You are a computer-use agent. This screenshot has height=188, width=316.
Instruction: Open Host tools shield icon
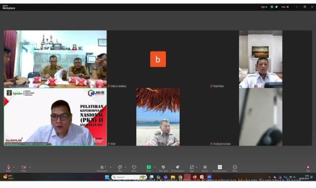click(163, 167)
